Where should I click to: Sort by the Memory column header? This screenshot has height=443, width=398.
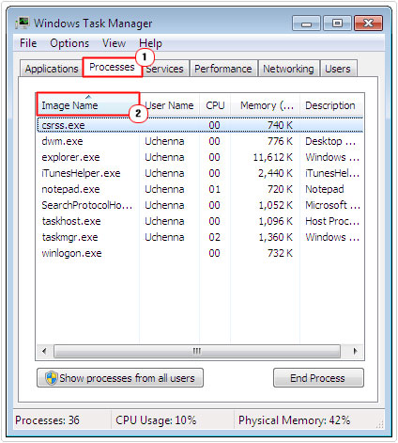click(266, 105)
